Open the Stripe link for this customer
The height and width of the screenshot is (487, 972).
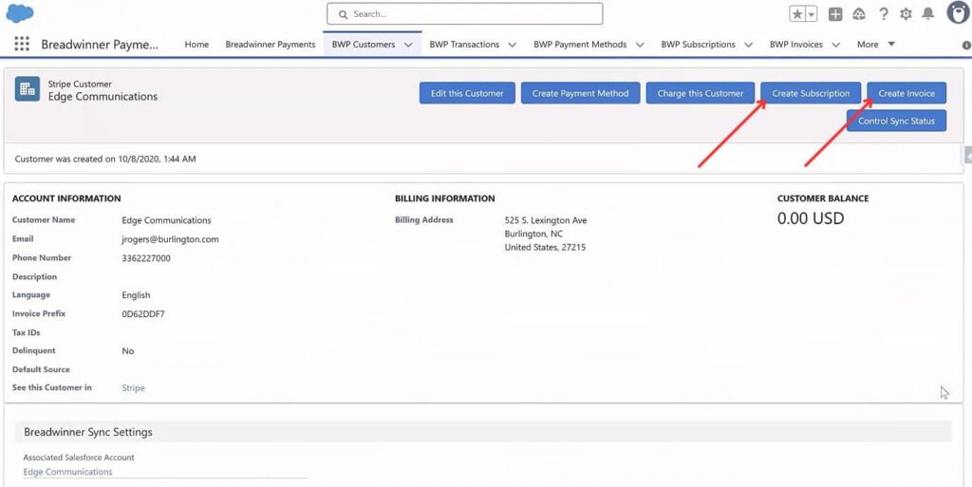click(133, 387)
